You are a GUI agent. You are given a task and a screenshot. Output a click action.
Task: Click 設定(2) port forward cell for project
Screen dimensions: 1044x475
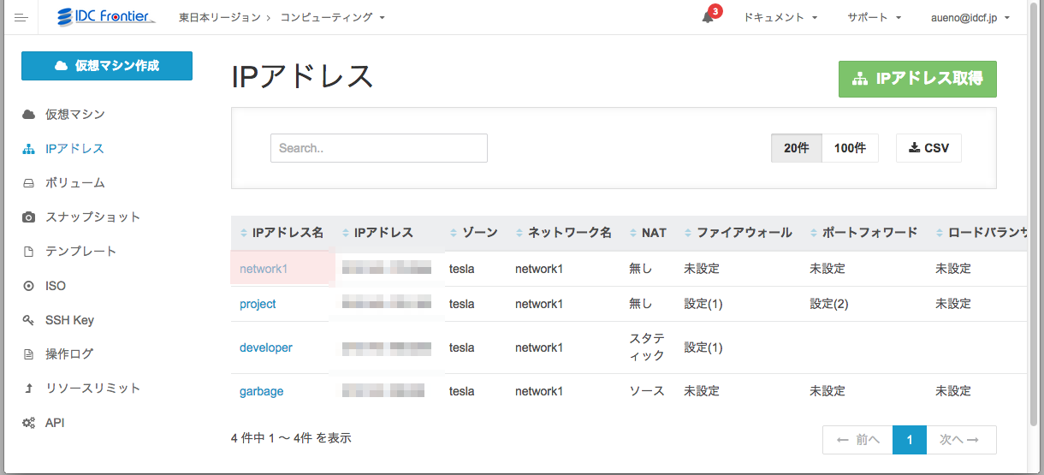click(829, 304)
